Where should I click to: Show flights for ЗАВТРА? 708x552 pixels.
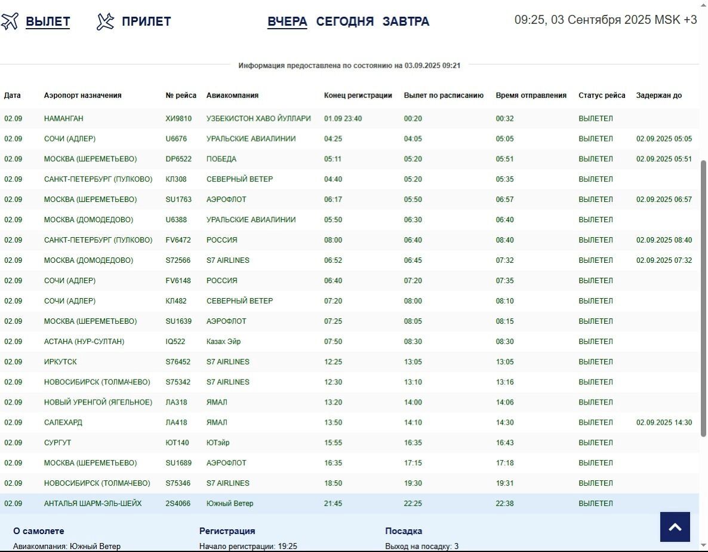click(x=405, y=22)
